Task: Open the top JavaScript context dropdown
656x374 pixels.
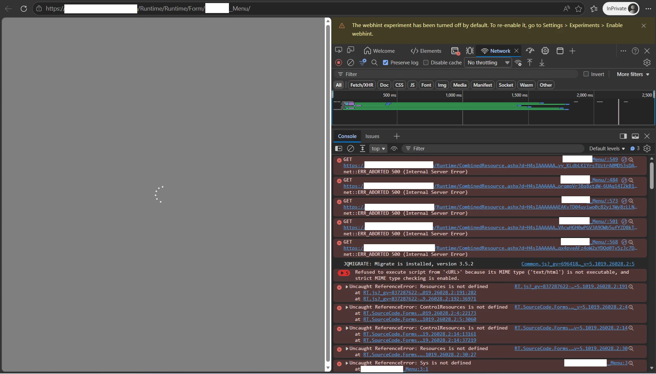Action: (378, 149)
